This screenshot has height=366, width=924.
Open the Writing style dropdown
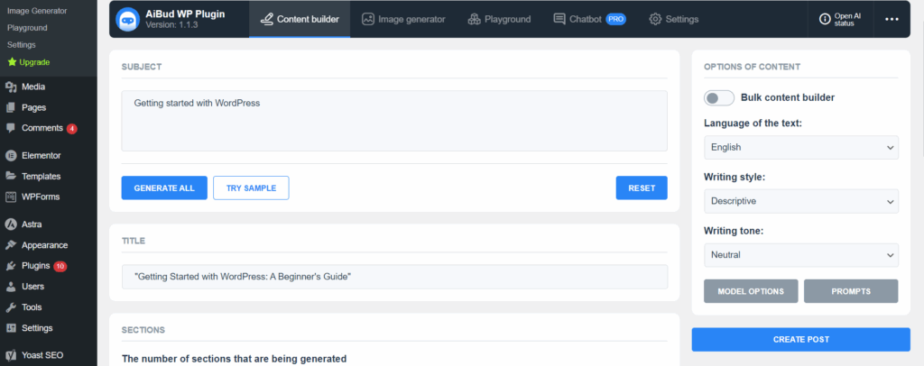click(801, 201)
